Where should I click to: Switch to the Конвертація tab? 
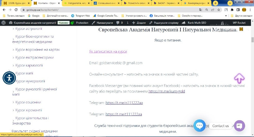(x=197, y=3)
